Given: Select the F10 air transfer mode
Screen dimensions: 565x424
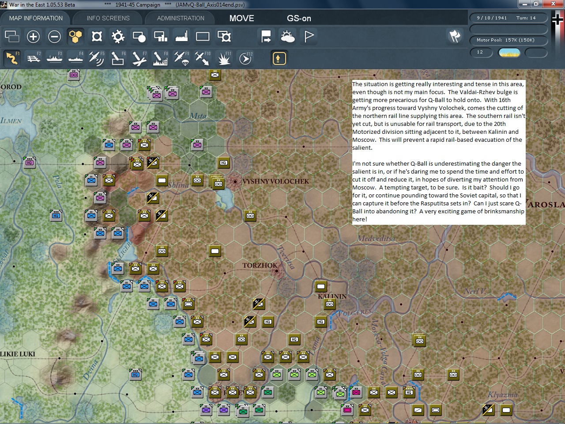Looking at the screenshot, I should click(203, 58).
